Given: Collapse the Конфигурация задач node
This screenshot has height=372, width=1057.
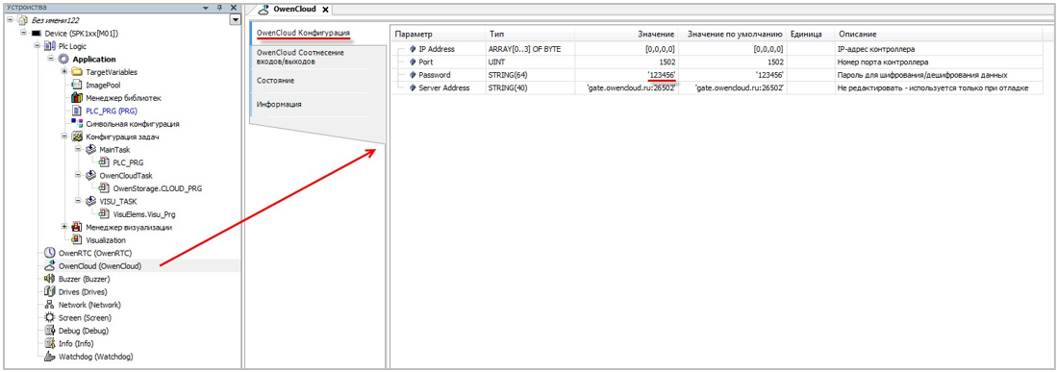Looking at the screenshot, I should pyautogui.click(x=64, y=136).
